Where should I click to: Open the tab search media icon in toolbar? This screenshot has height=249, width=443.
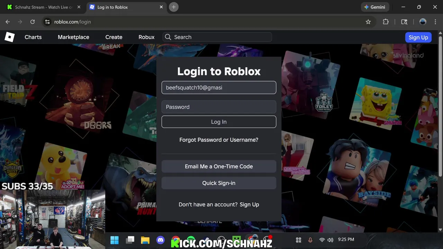[404, 22]
